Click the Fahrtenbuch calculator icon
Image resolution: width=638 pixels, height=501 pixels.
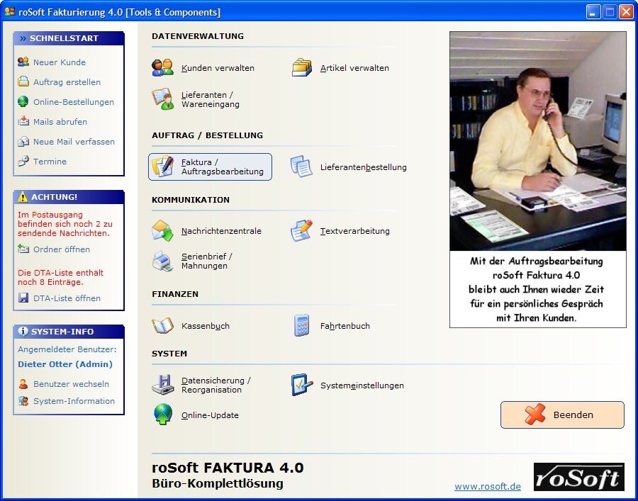(301, 325)
